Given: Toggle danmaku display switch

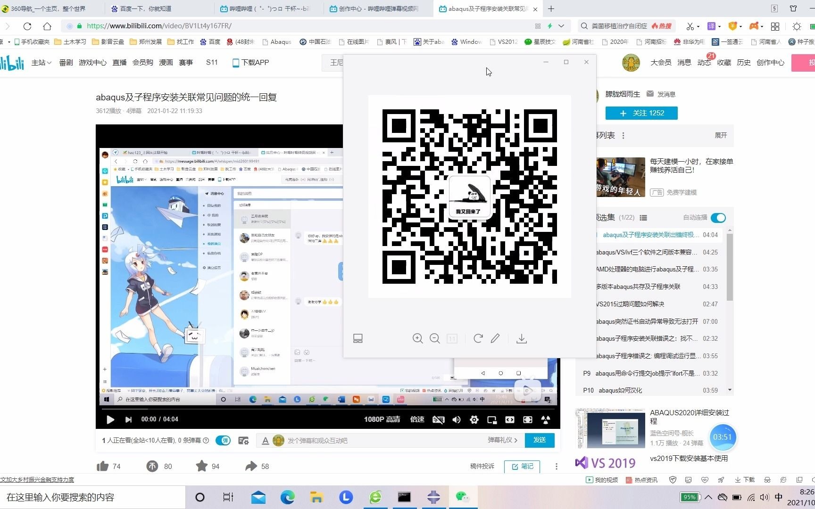Looking at the screenshot, I should (x=223, y=440).
